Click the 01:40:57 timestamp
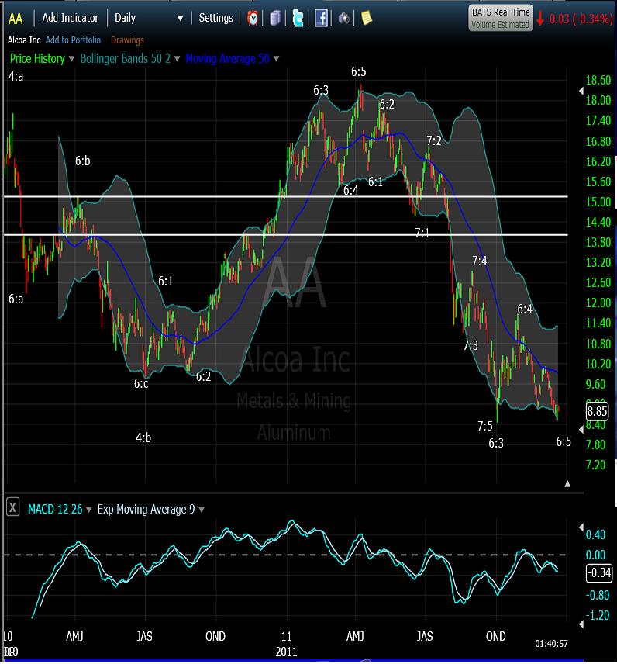The width and height of the screenshot is (617, 664). 551,643
